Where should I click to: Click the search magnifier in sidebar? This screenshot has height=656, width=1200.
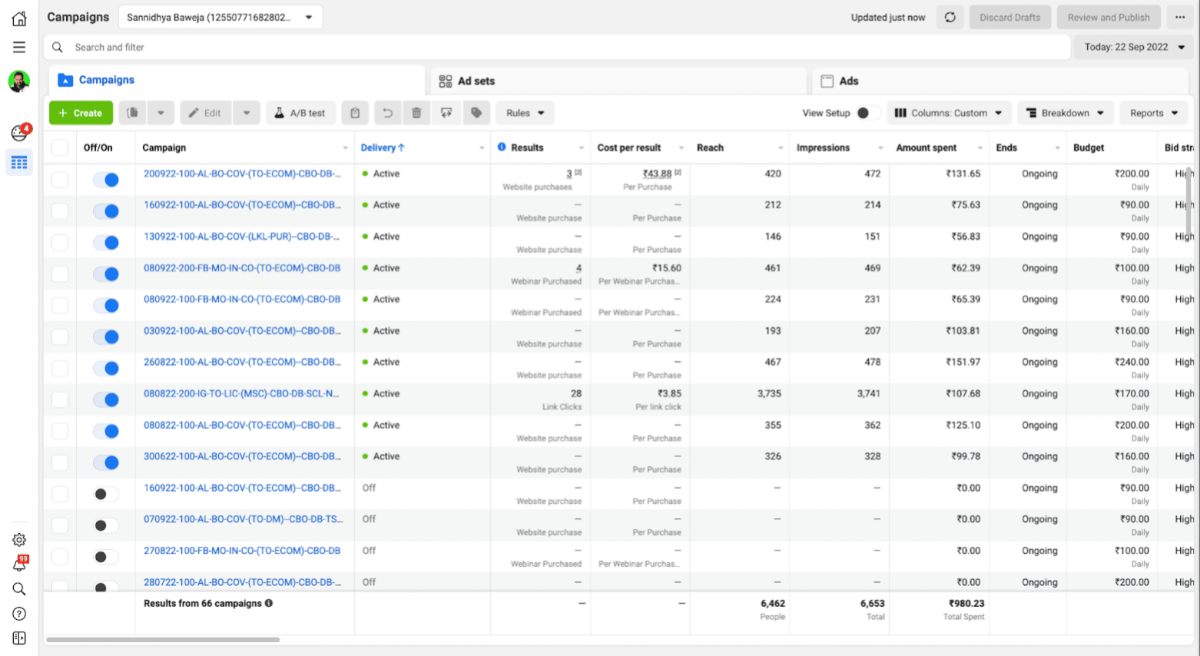[x=19, y=589]
